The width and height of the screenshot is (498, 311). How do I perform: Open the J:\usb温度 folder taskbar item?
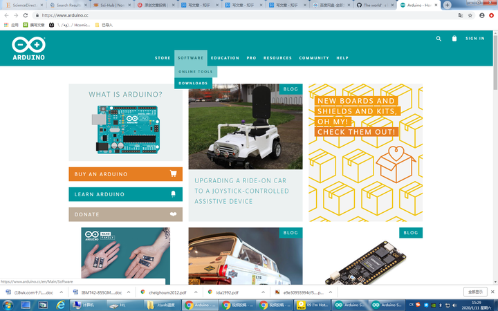pyautogui.click(x=162, y=305)
